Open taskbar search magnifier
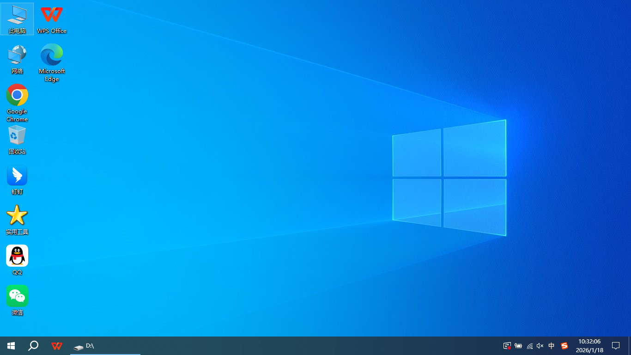 click(33, 346)
